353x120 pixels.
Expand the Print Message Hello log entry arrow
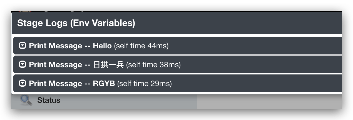pos(22,46)
